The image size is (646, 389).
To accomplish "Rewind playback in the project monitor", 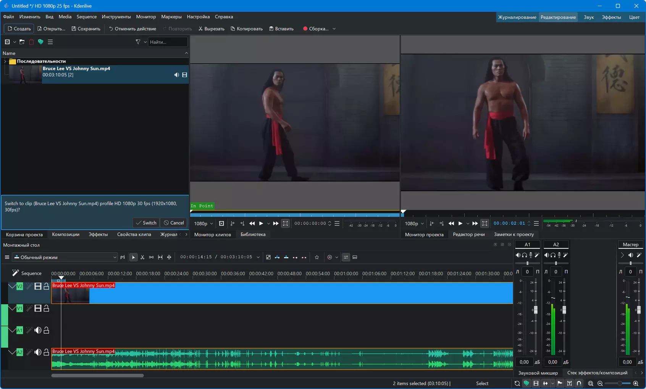I will pos(451,223).
